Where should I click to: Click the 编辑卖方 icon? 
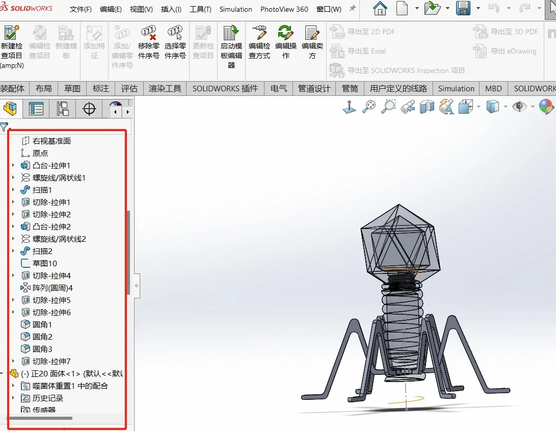pyautogui.click(x=312, y=33)
